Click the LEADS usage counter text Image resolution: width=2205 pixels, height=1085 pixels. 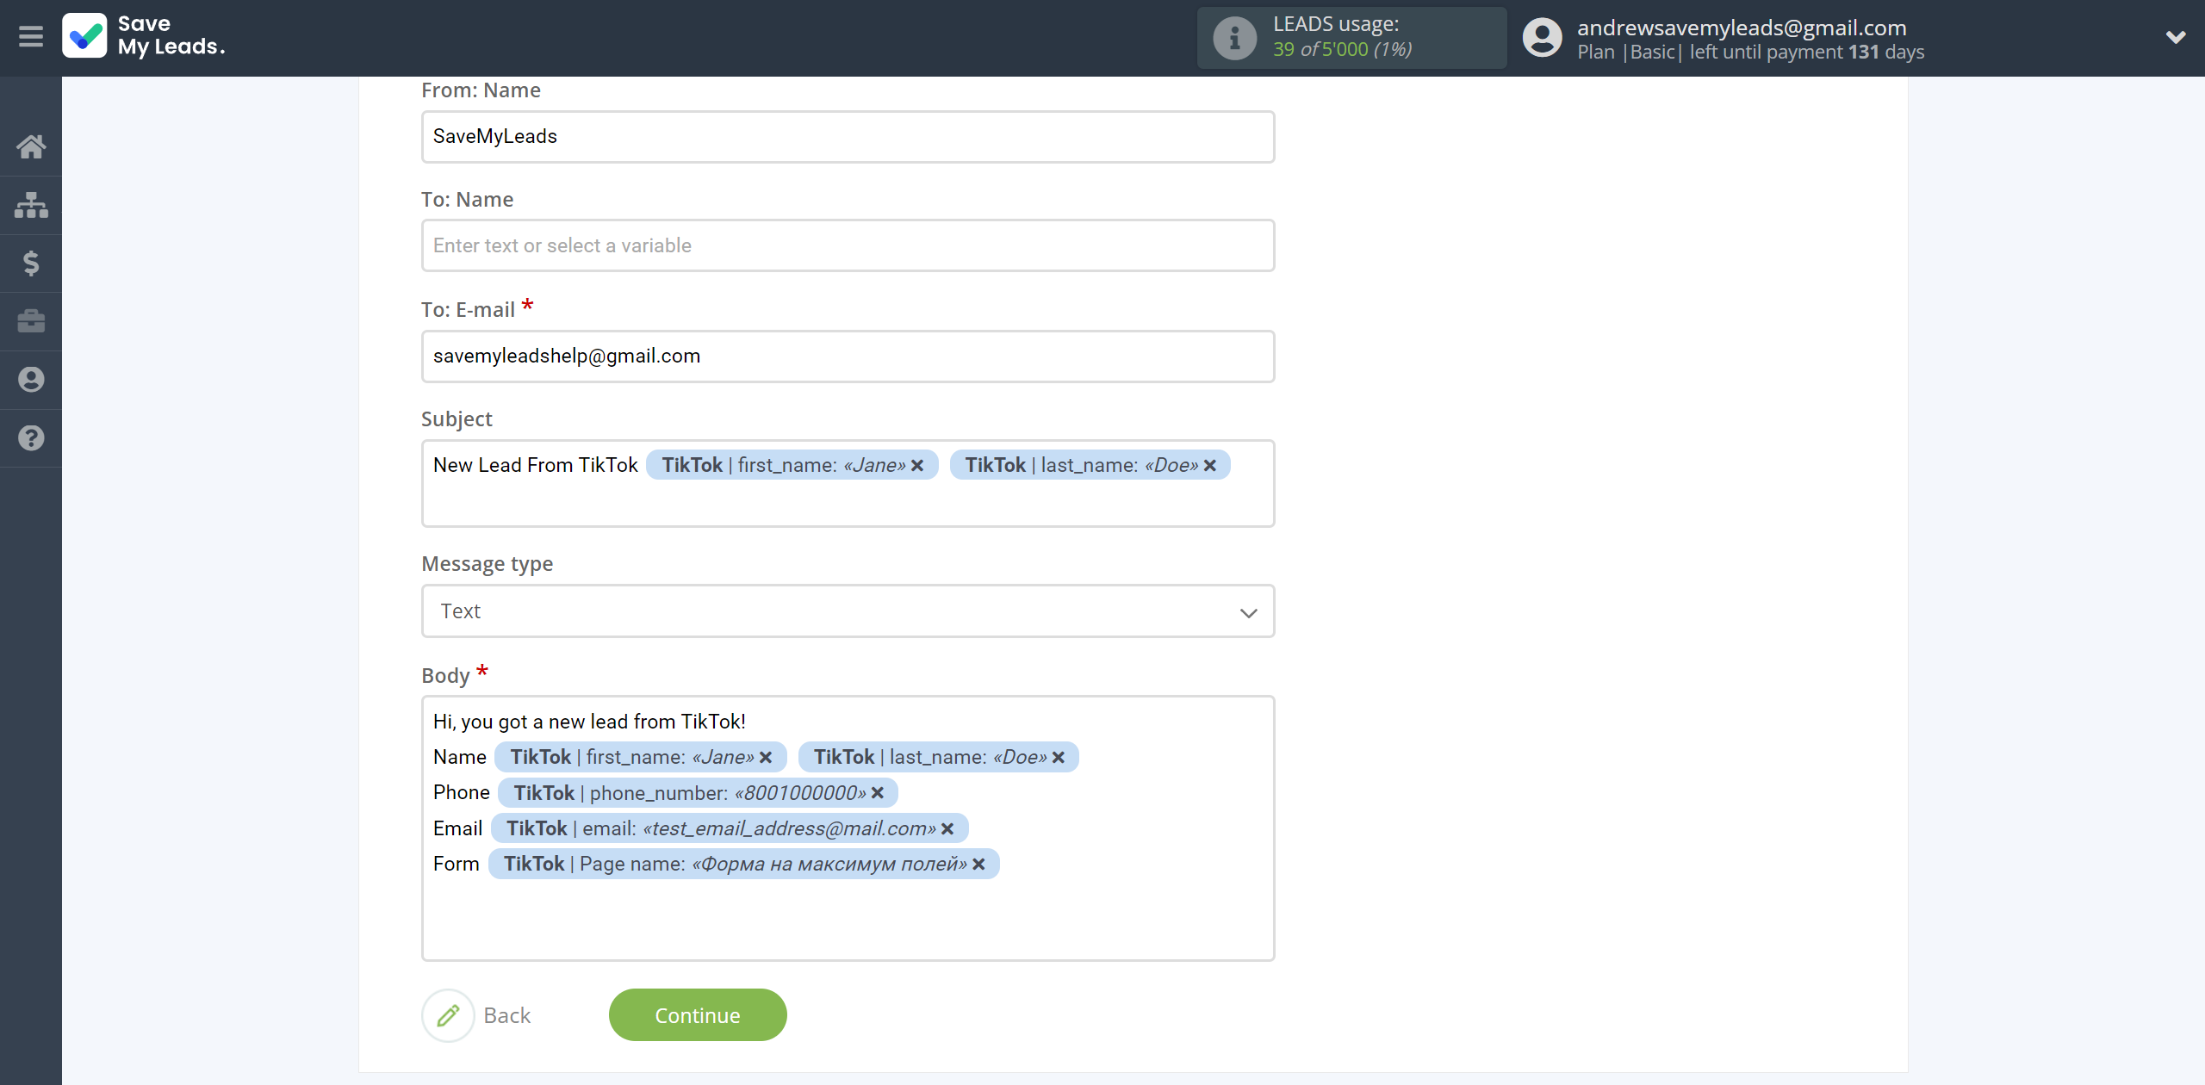1343,49
